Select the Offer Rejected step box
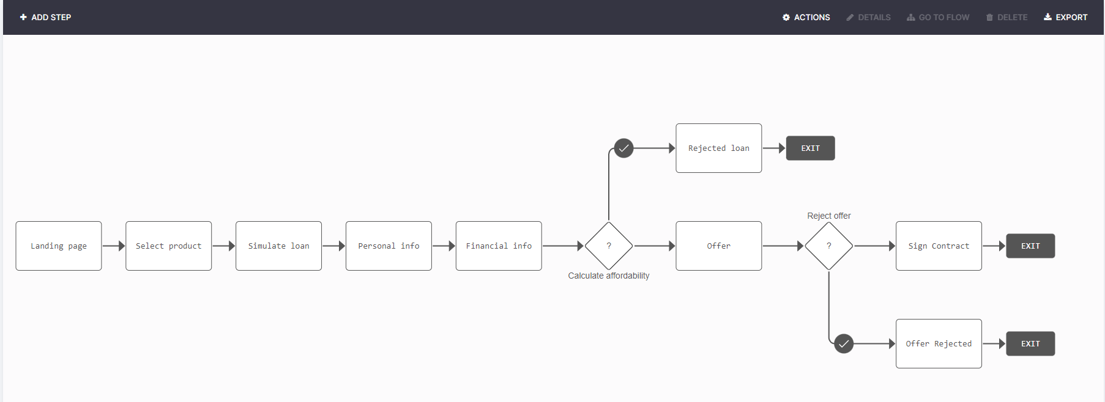The height and width of the screenshot is (402, 1105). click(x=939, y=343)
